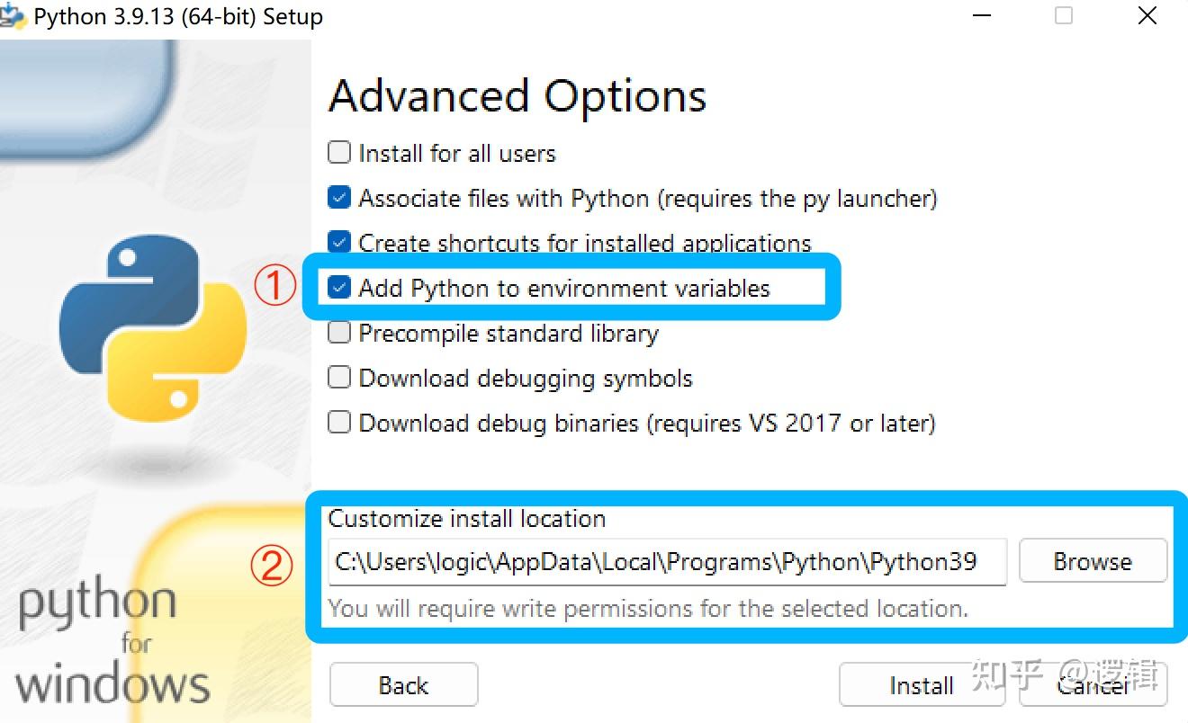Start installation with Install button

click(x=921, y=686)
